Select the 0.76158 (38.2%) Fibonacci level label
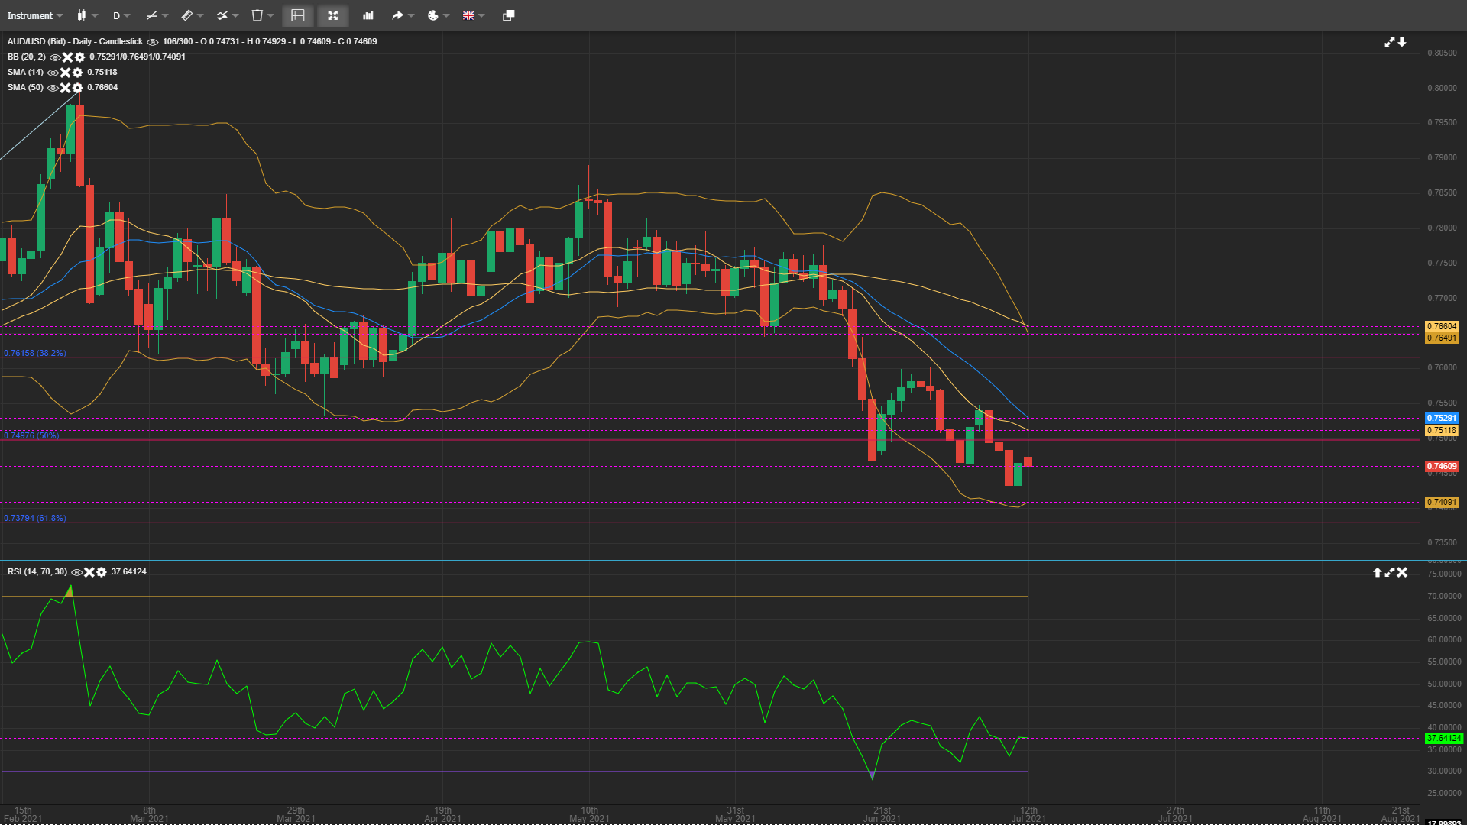 click(x=35, y=353)
